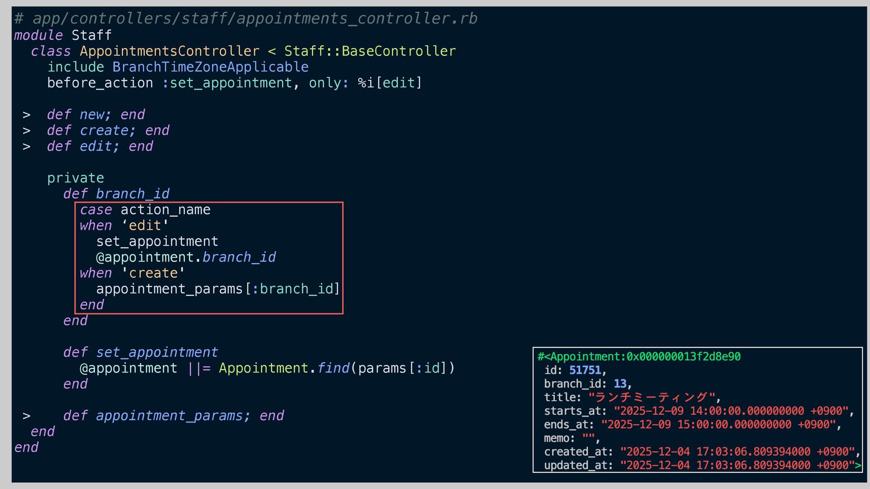This screenshot has width=870, height=489.
Task: Click the branch_id value 13
Action: tap(619, 384)
